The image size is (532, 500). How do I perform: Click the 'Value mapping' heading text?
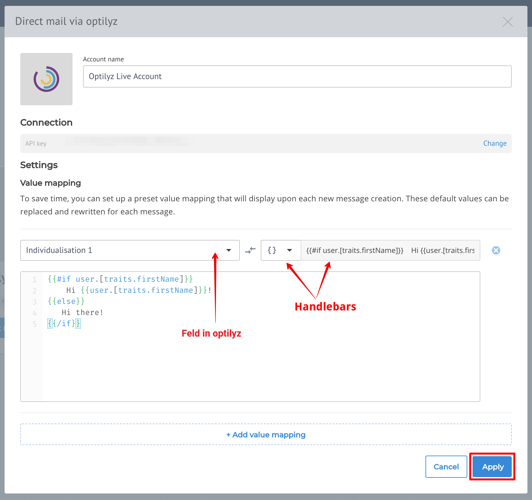click(x=51, y=183)
